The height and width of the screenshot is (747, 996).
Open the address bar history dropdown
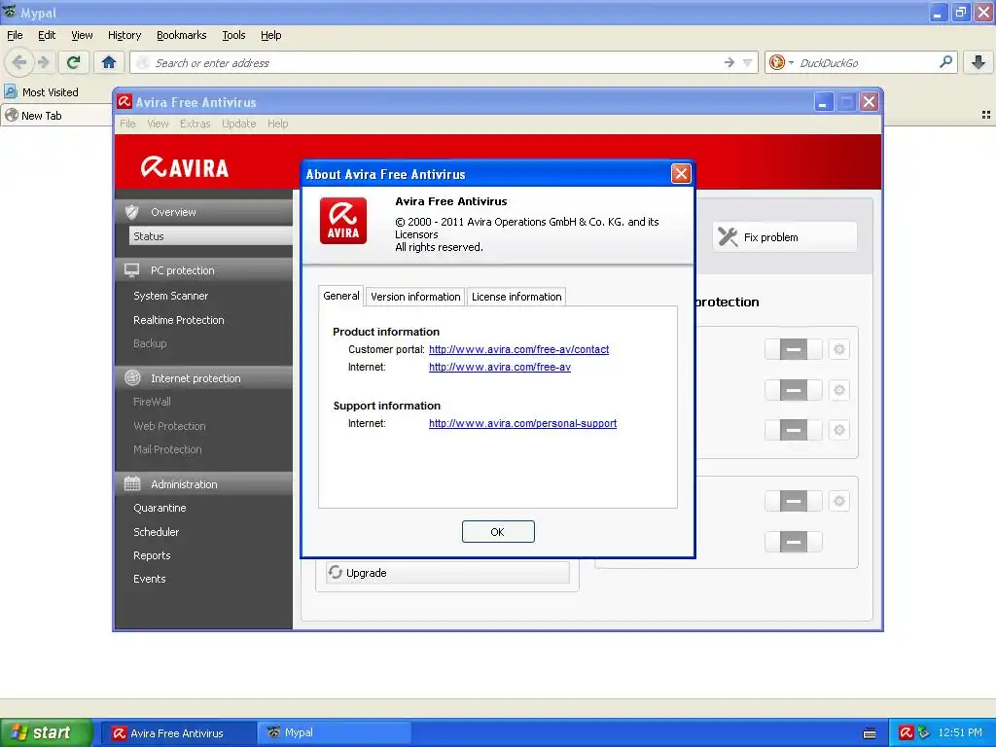point(748,62)
